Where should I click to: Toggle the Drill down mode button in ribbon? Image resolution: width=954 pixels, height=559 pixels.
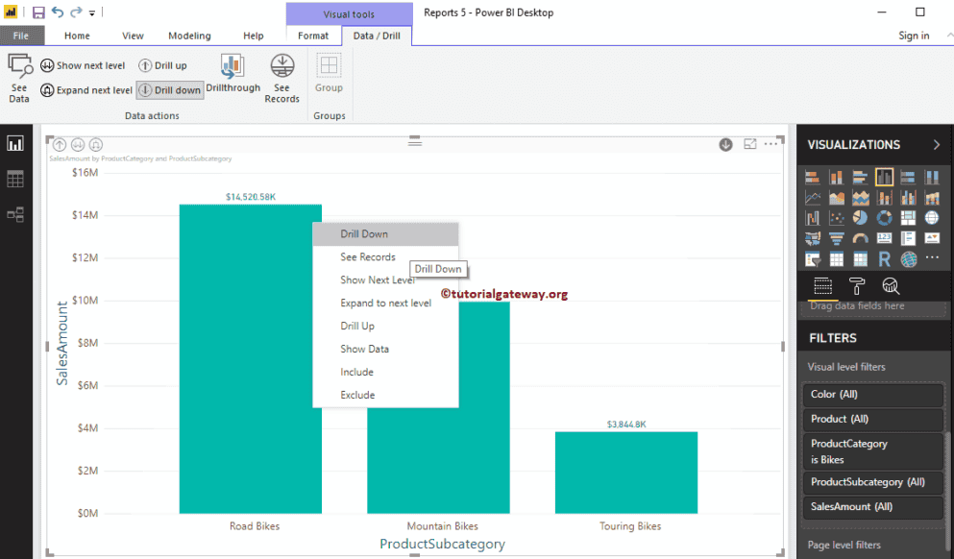tap(170, 90)
